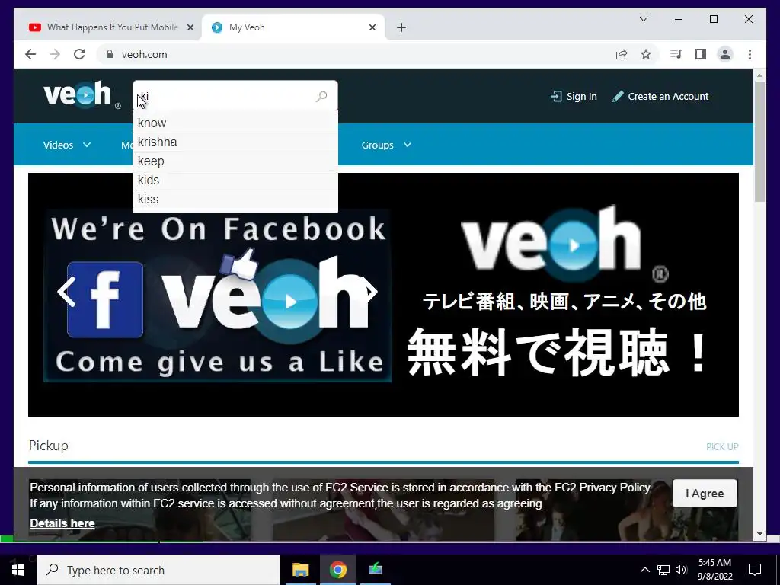Click the magnifier search icon in Veoh search box
Viewport: 780px width, 585px height.
click(321, 96)
